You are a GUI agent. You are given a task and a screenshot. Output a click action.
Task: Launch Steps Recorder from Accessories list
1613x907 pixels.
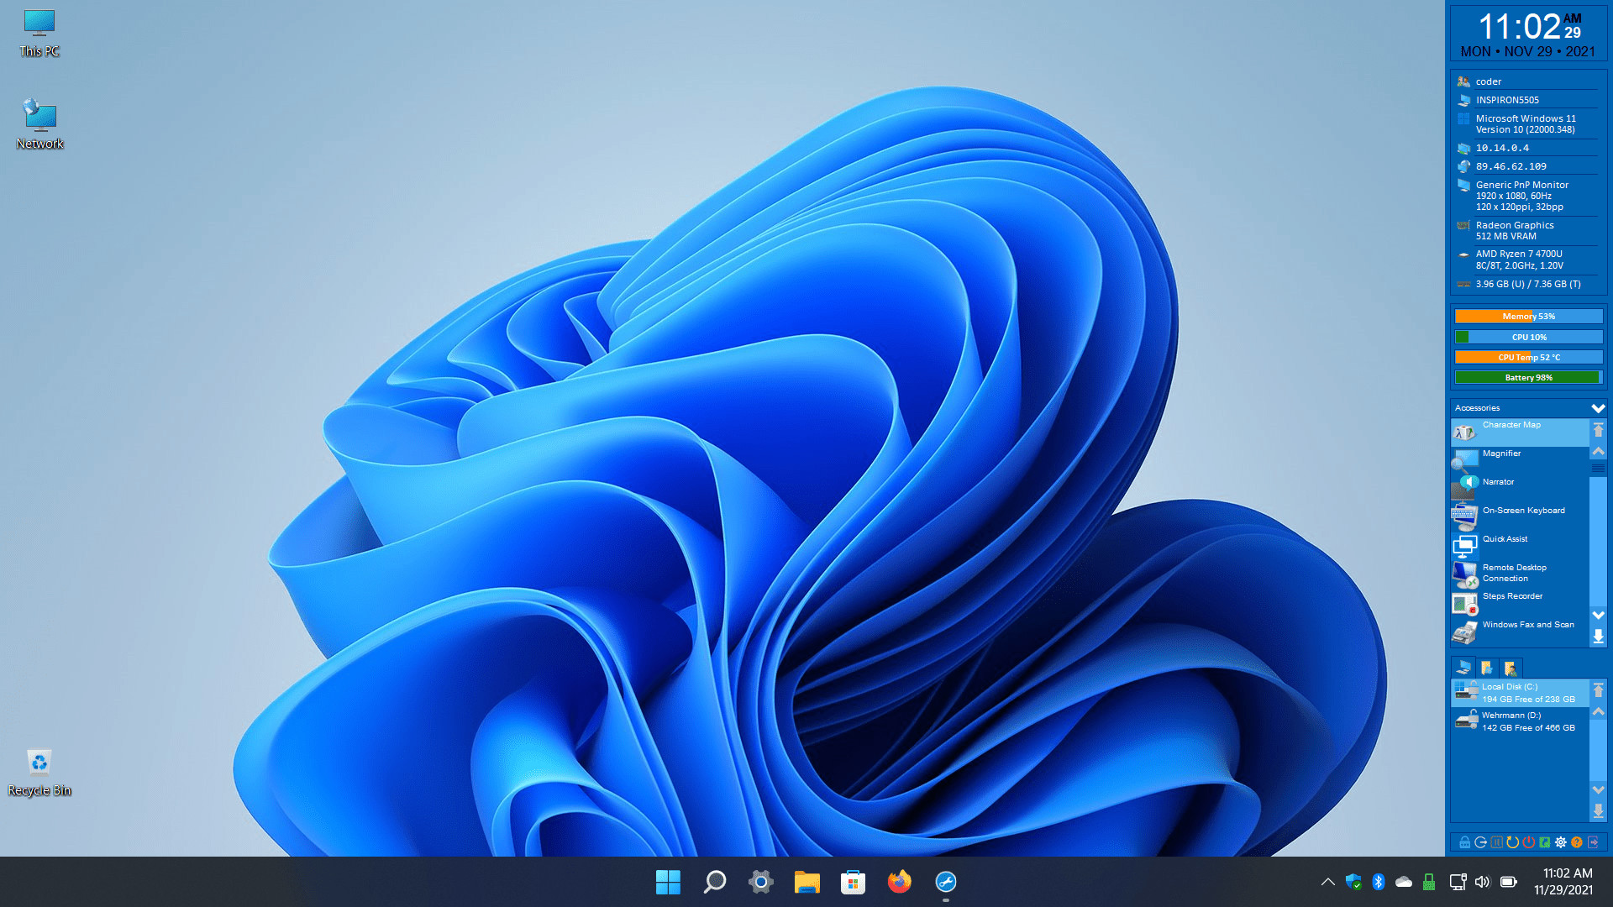click(1512, 596)
